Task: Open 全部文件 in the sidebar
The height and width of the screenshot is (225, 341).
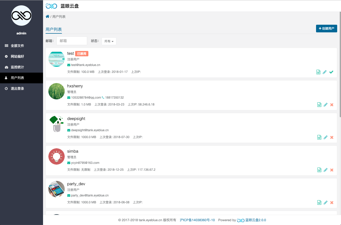Action: point(17,46)
